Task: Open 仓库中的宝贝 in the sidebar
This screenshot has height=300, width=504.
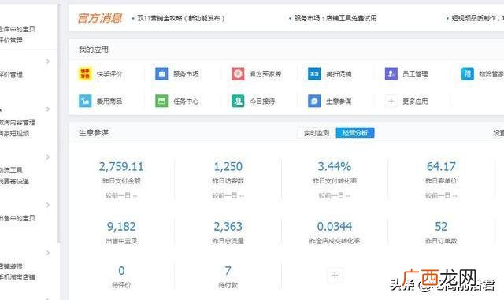Action: 17,29
